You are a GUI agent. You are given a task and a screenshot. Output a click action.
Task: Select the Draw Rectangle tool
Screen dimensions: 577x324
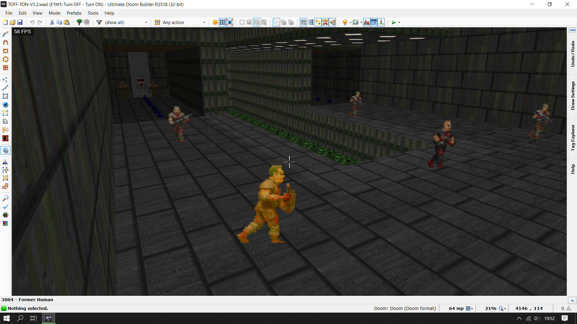pos(5,51)
